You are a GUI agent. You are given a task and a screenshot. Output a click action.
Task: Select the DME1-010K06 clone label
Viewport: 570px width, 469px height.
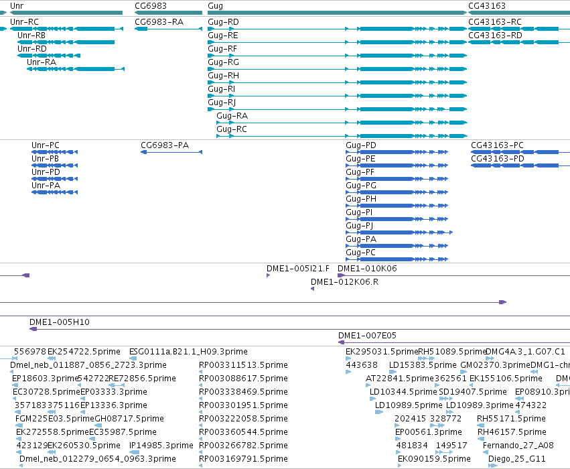[367, 269]
